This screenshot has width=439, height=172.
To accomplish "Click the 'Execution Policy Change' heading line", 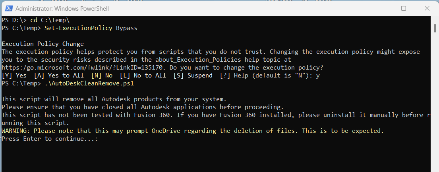I will tap(43, 44).
